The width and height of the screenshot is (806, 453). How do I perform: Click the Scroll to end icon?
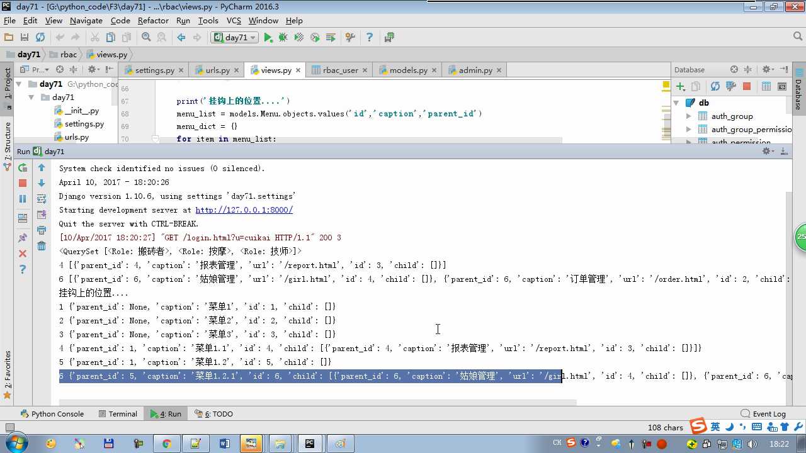[42, 215]
